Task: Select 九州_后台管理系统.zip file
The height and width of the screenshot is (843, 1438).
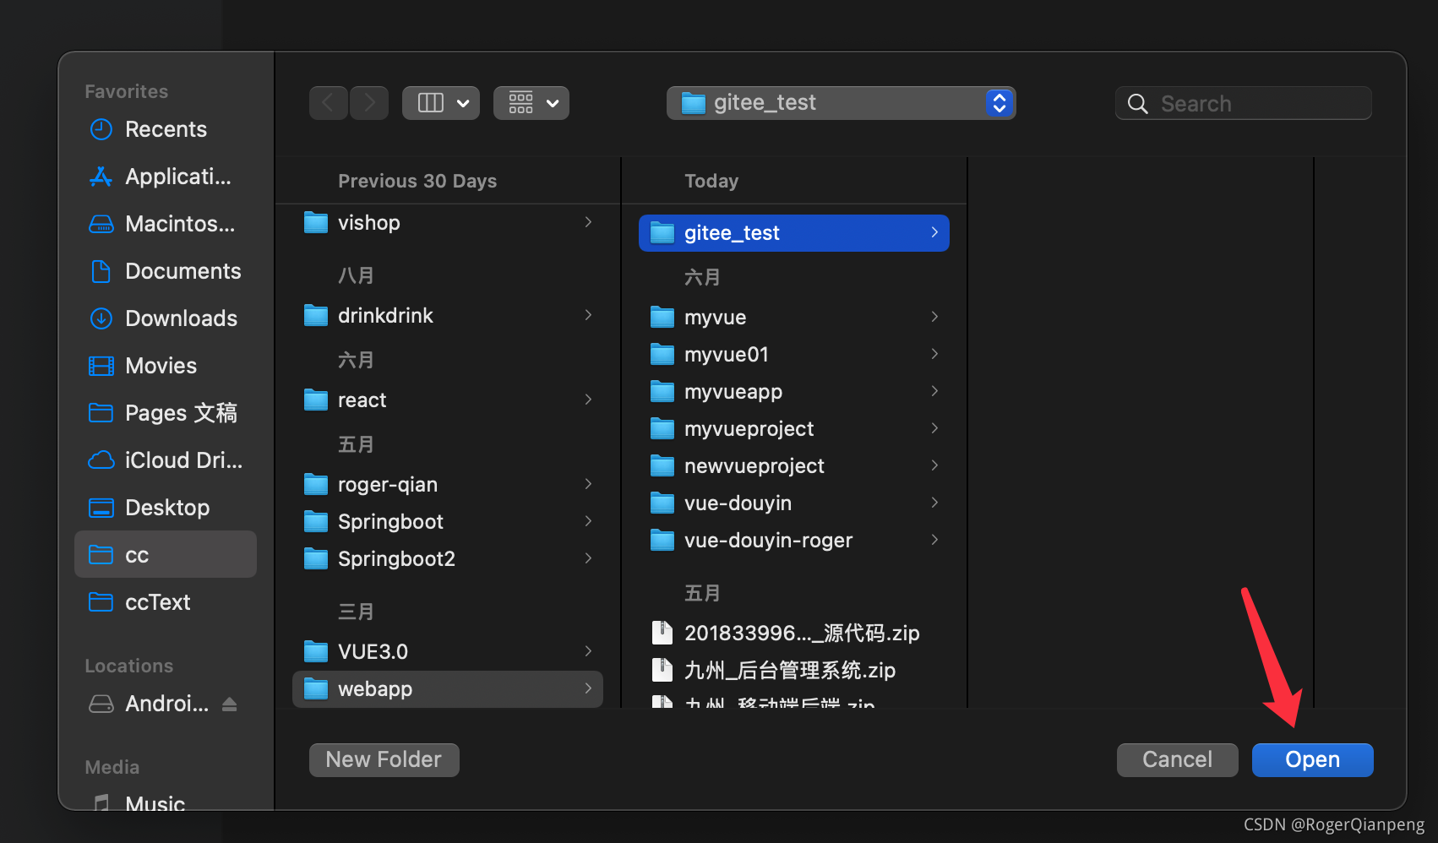Action: [x=794, y=671]
